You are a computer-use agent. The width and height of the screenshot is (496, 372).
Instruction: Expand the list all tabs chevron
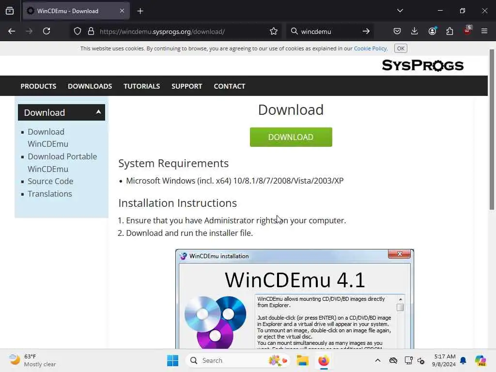pyautogui.click(x=400, y=11)
